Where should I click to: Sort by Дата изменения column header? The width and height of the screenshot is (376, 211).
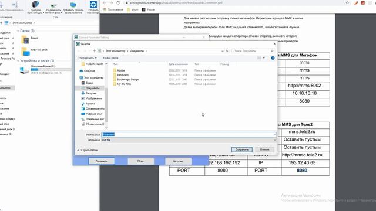pos(178,64)
